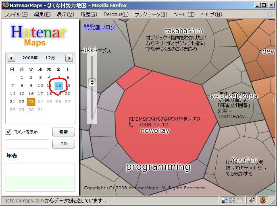277x206 pixels.
Task: Open the Delicious(L) menu
Action: pyautogui.click(x=116, y=14)
